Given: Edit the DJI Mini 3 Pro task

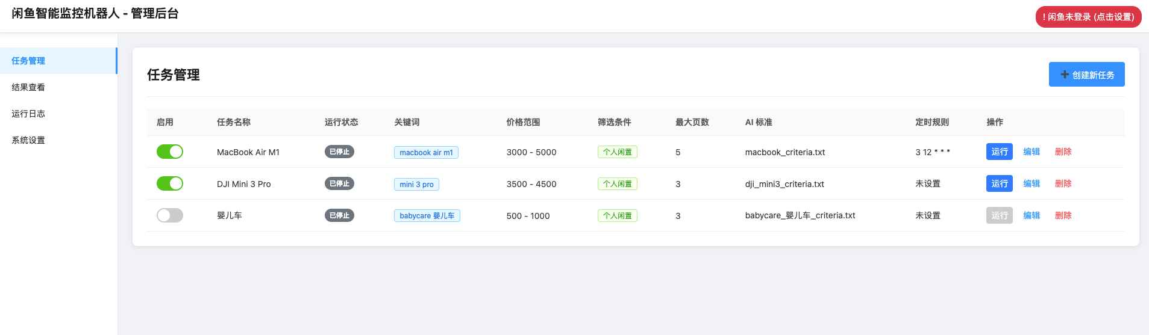Looking at the screenshot, I should pyautogui.click(x=1031, y=183).
